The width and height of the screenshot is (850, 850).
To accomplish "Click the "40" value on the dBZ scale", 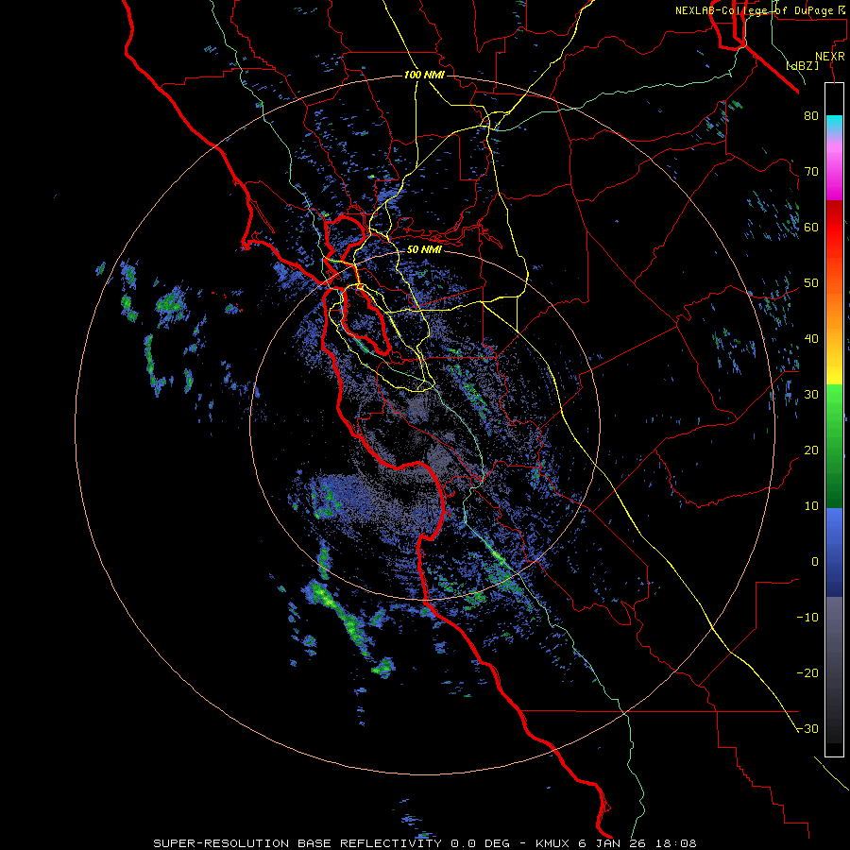I will [x=811, y=339].
